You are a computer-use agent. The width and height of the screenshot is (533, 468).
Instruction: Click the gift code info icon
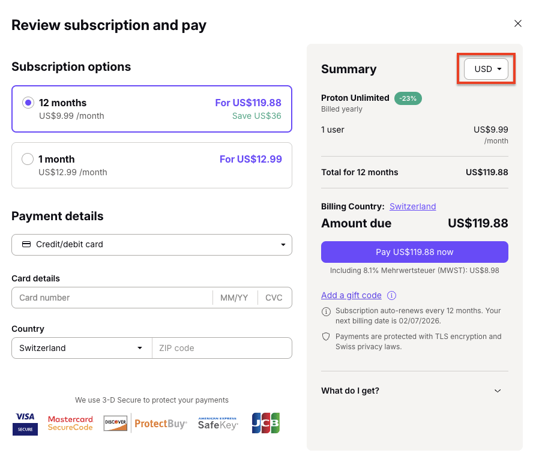391,295
